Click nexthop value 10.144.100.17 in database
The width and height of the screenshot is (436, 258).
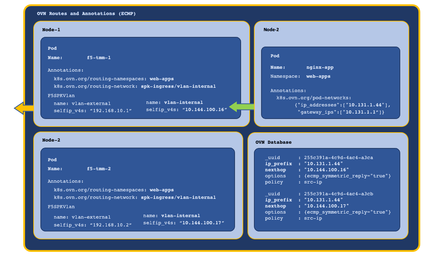[327, 206]
